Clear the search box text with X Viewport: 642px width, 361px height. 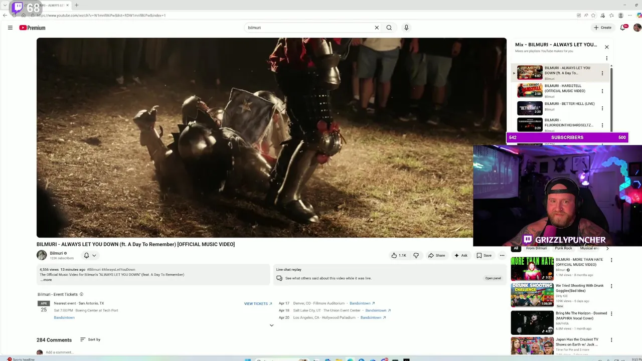pyautogui.click(x=377, y=28)
